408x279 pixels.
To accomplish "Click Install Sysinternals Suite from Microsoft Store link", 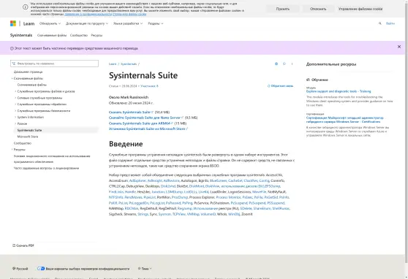I will pyautogui.click(x=148, y=129).
